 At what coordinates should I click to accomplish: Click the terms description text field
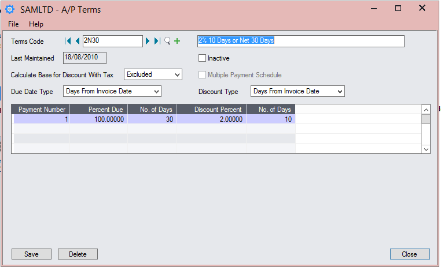[x=301, y=41]
